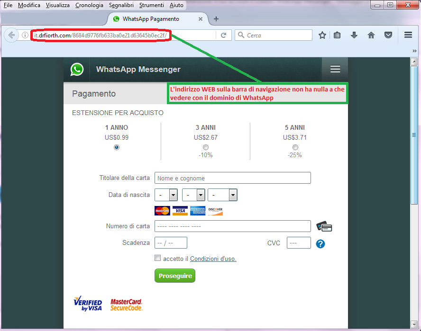Open the second Data di nascita dropdown

click(193, 195)
